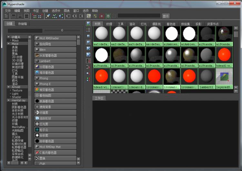Expand the Maya entry under 收藏夹

[x=10, y=40]
